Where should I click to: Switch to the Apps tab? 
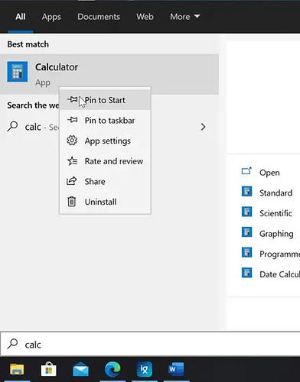[51, 17]
